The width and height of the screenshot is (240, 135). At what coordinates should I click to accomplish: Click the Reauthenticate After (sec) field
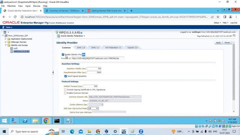(94, 72)
